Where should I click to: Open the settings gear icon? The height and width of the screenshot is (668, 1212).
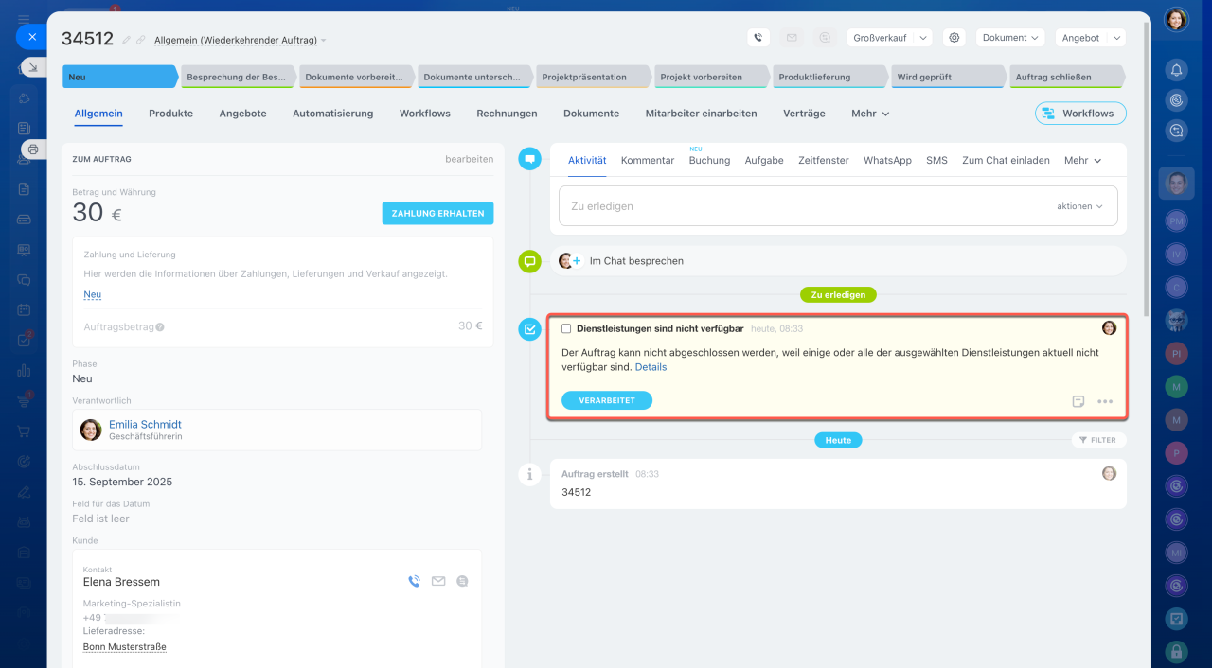pyautogui.click(x=954, y=38)
